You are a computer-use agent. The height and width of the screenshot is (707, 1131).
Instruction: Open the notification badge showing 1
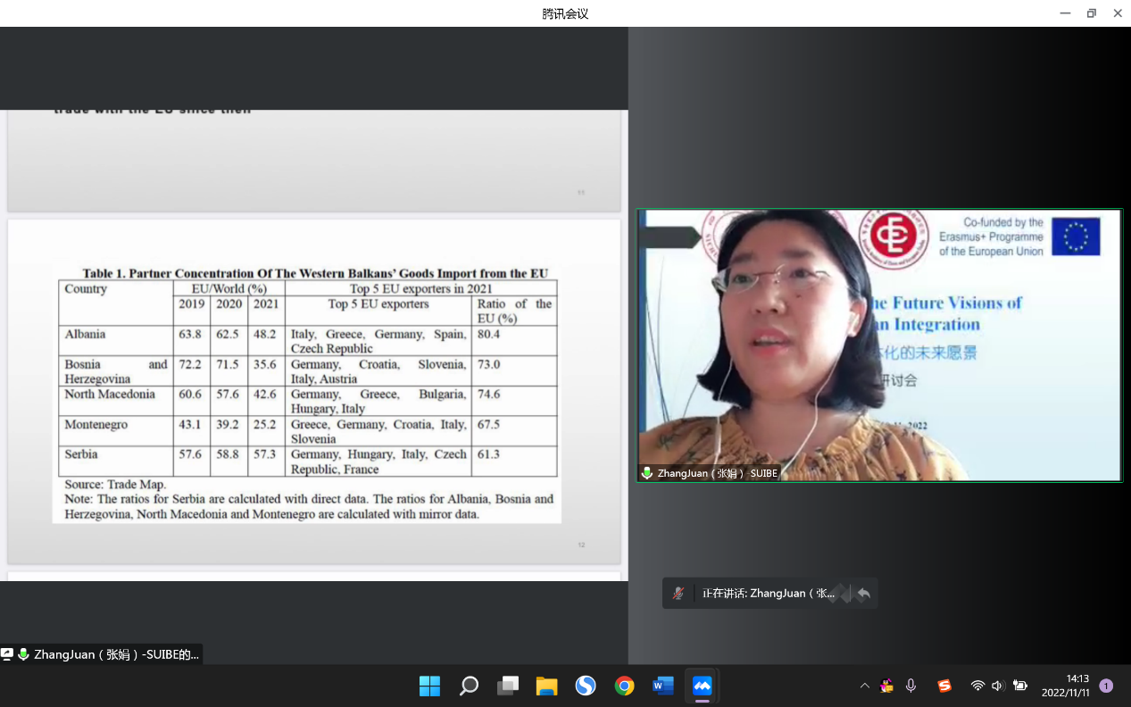click(1106, 686)
